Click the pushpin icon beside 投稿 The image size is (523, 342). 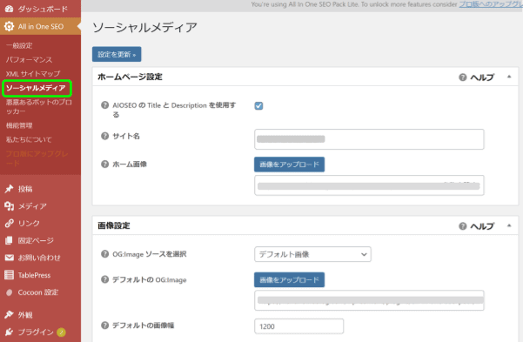[10, 189]
